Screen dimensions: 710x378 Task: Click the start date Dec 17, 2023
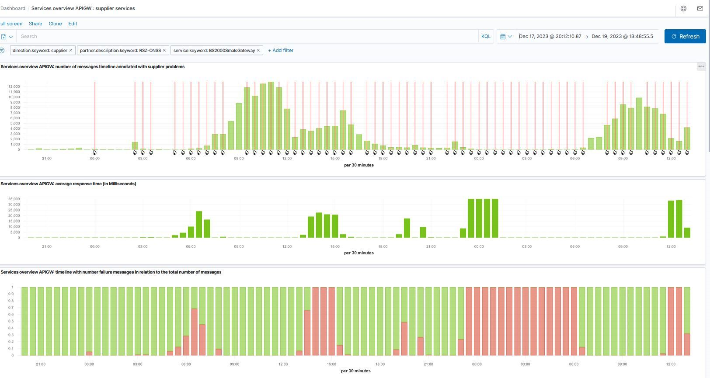550,37
